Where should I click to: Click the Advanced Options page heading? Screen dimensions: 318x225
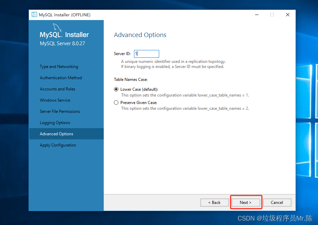pos(140,35)
